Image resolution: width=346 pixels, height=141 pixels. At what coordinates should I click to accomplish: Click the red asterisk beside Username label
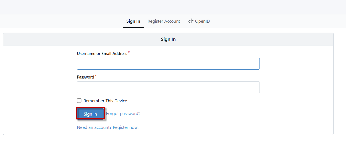pyautogui.click(x=129, y=52)
